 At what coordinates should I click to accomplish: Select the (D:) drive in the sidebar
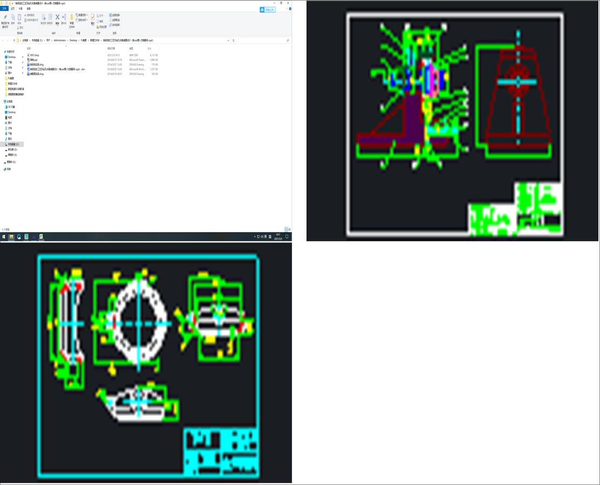(12, 150)
